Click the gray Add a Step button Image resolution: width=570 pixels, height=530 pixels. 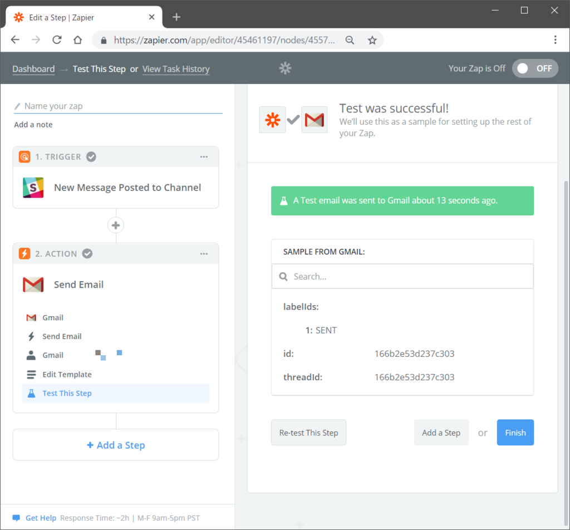(x=441, y=433)
